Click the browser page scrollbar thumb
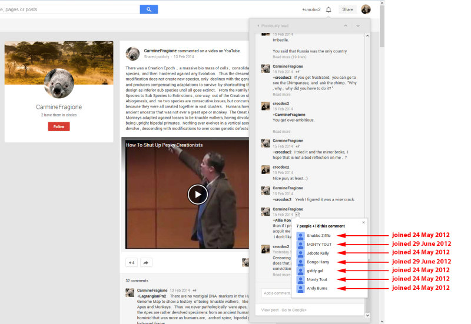This screenshot has width=471, height=324. pos(382,26)
